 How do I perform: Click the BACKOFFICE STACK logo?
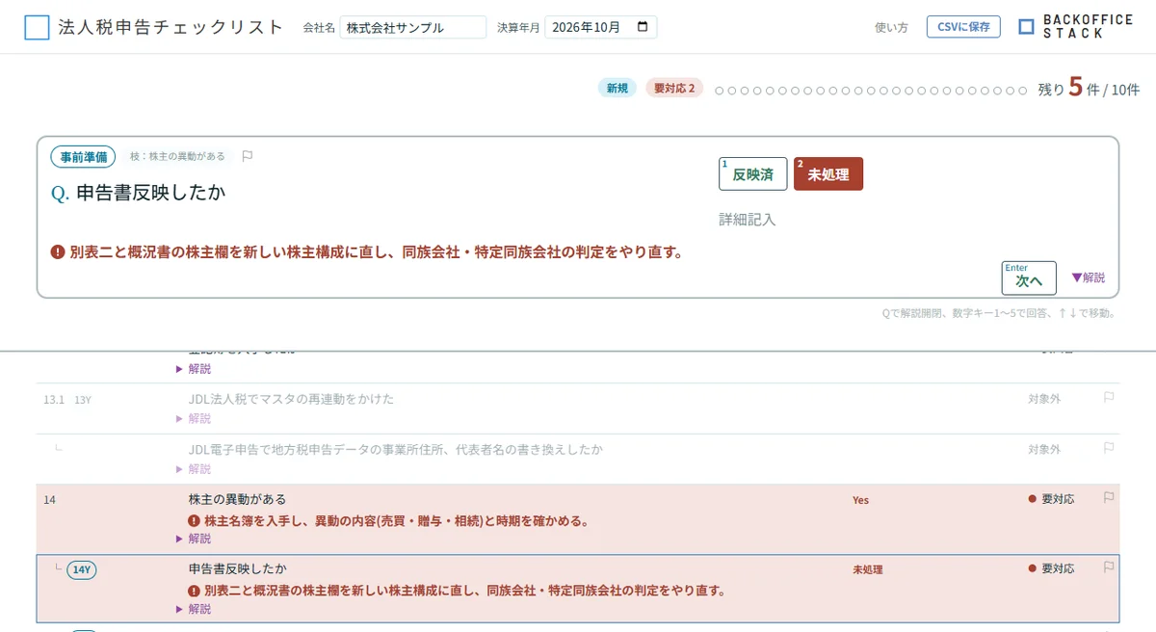click(1075, 27)
